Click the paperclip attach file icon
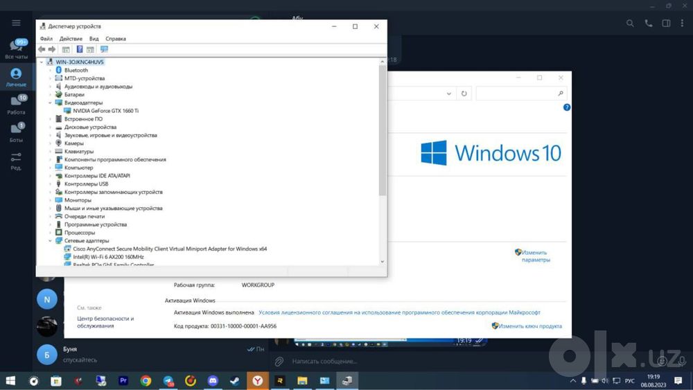 click(x=279, y=362)
